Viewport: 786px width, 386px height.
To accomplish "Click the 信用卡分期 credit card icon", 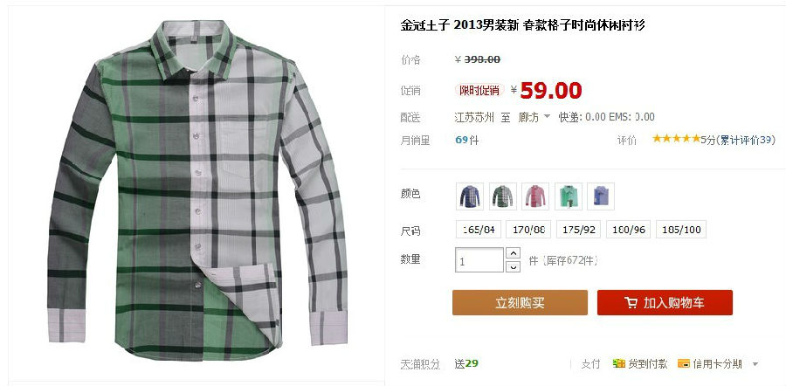I will point(684,363).
